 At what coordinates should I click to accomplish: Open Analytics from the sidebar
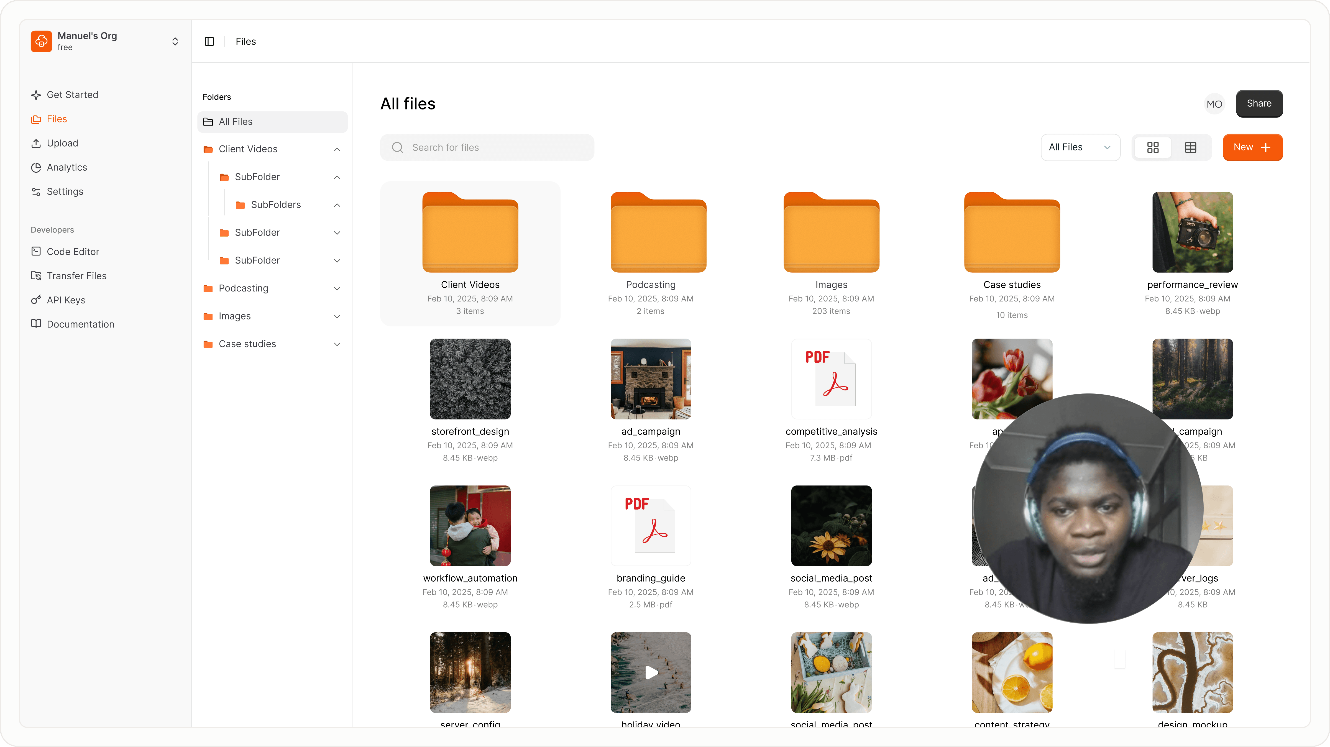[x=66, y=167]
